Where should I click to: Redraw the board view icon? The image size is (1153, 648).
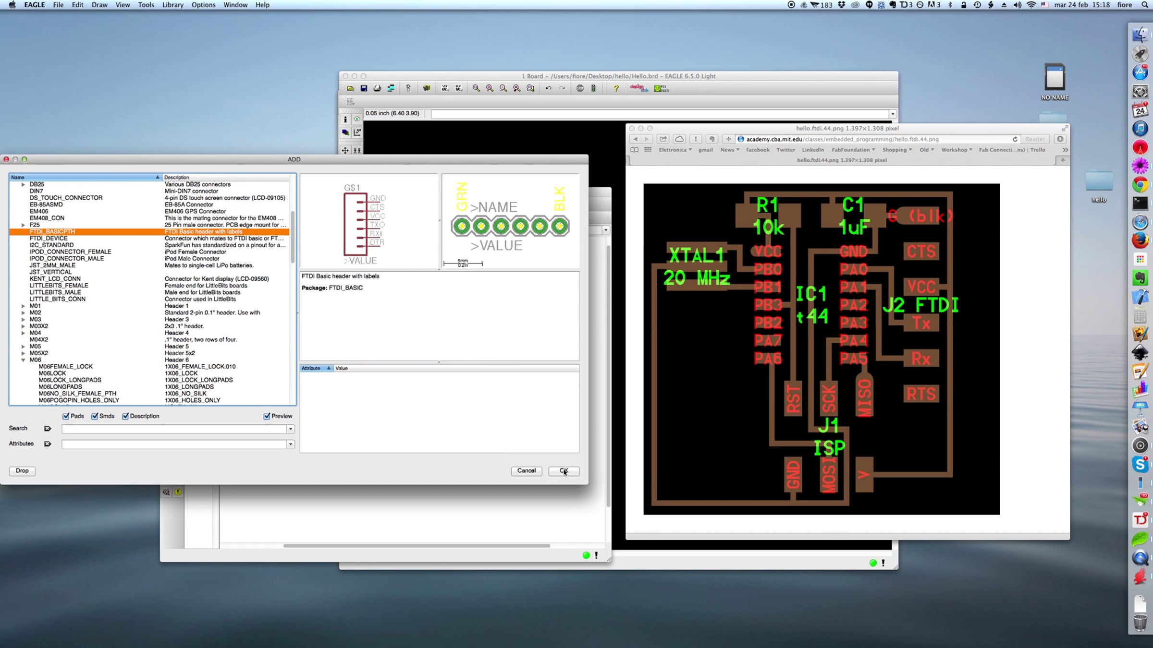pyautogui.click(x=516, y=88)
